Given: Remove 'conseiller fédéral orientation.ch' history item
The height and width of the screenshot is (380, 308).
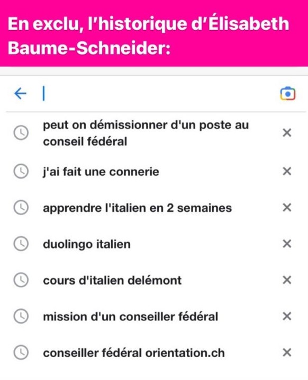Looking at the screenshot, I should [x=287, y=352].
